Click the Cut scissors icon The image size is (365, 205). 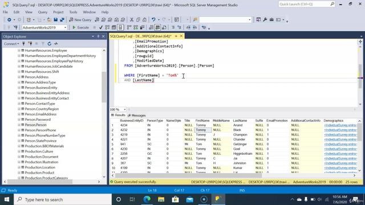pyautogui.click(x=132, y=20)
